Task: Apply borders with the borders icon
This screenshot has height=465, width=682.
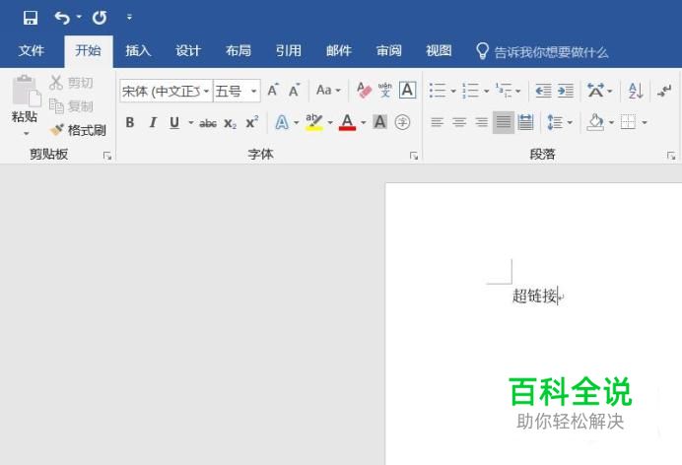Action: click(628, 122)
